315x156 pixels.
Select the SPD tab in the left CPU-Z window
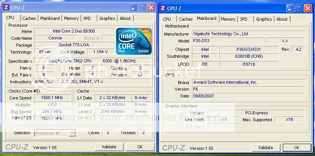(x=87, y=18)
